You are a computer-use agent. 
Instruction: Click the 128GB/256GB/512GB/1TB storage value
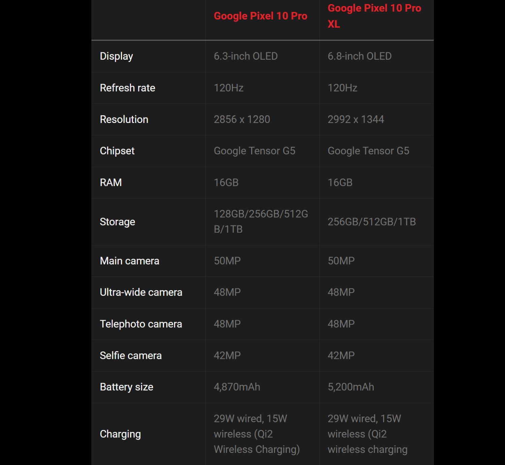261,221
